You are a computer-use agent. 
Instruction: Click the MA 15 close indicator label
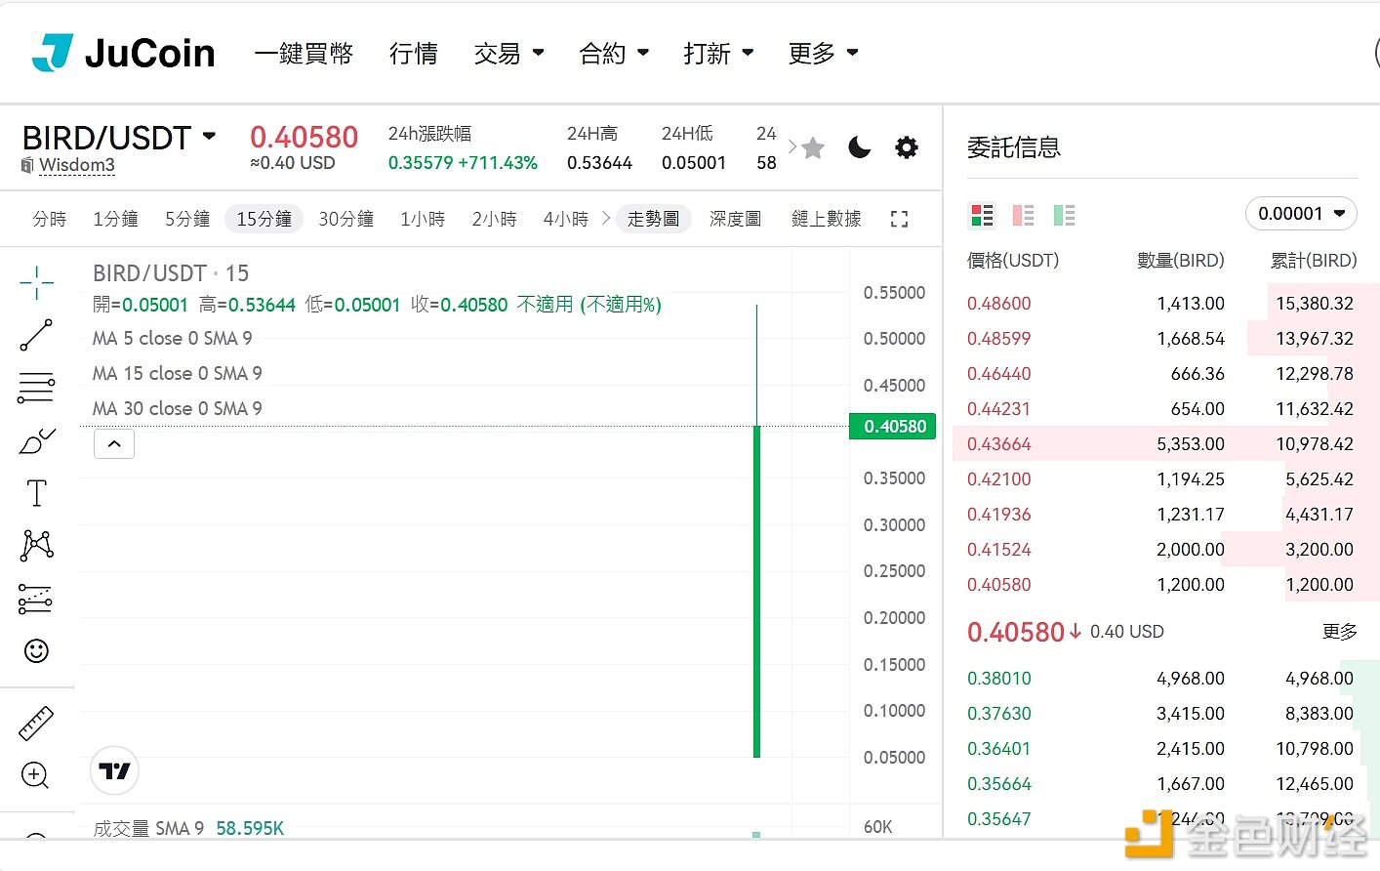pos(177,373)
